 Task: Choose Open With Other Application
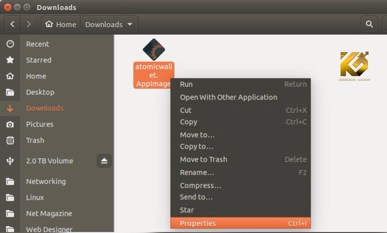point(241,97)
